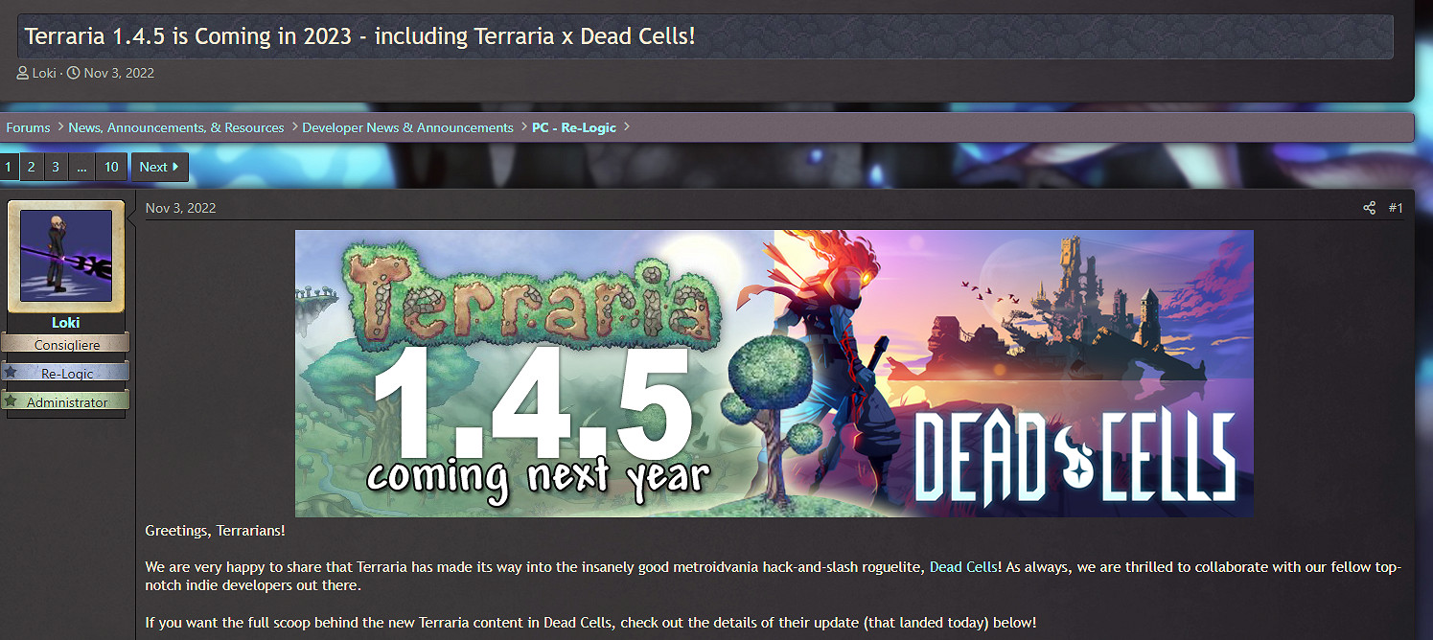Open Forums breadcrumb link
Screen dimensions: 1433x640
(x=28, y=127)
